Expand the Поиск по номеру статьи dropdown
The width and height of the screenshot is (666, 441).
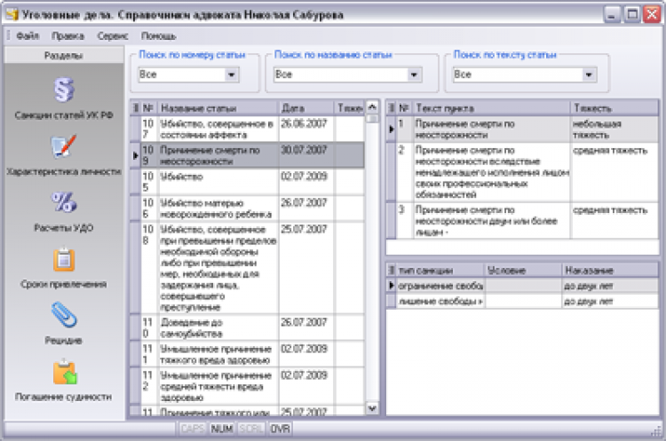232,75
